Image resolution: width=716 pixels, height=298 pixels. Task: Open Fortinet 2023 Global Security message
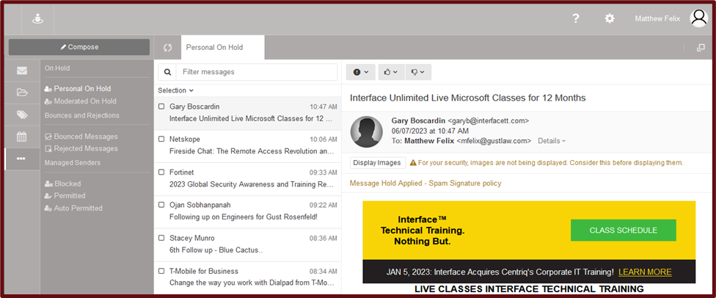tap(247, 178)
